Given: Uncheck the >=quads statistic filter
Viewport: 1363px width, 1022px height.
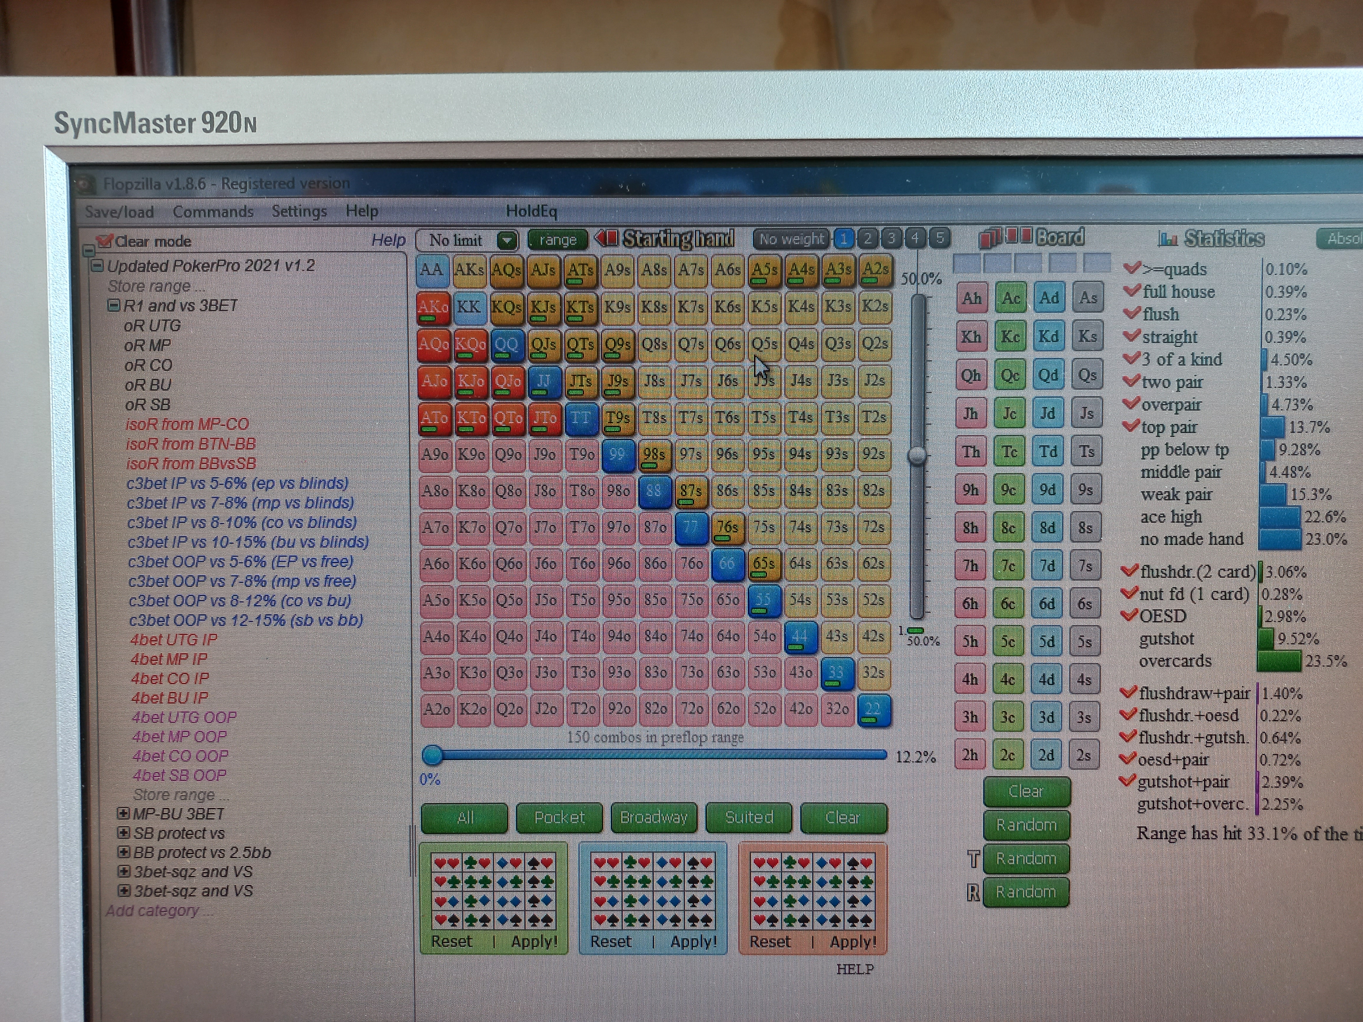Looking at the screenshot, I should point(1131,268).
